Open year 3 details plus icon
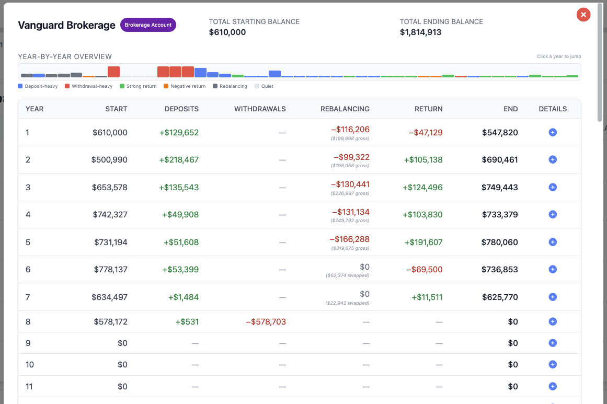This screenshot has height=404, width=607. pos(553,187)
